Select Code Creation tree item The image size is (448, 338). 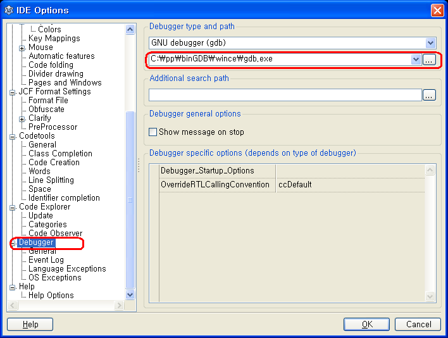point(54,162)
